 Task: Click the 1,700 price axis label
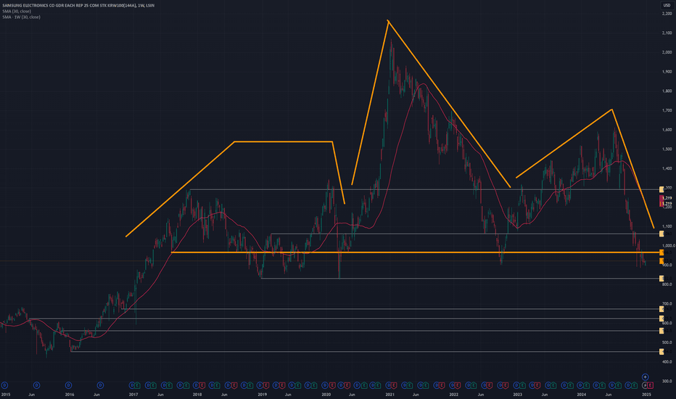(x=667, y=110)
